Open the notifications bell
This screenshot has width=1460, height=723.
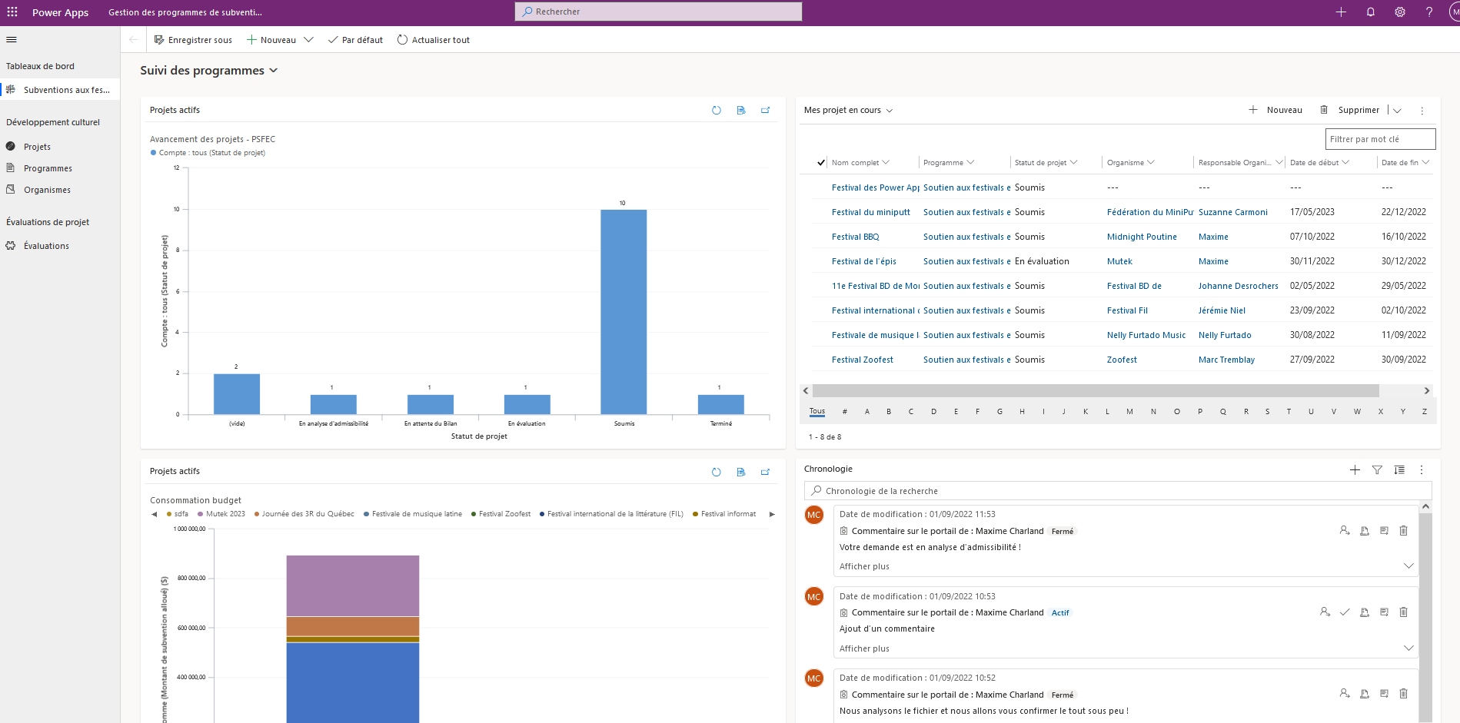click(x=1370, y=12)
